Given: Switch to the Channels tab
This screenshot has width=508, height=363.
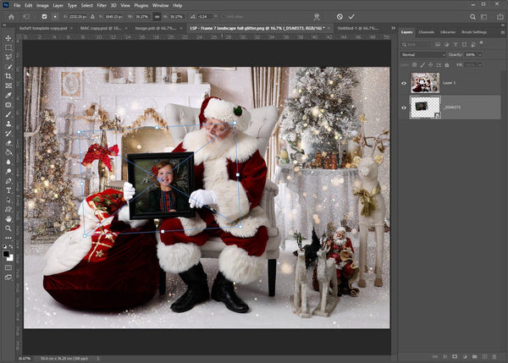Looking at the screenshot, I should (x=427, y=32).
